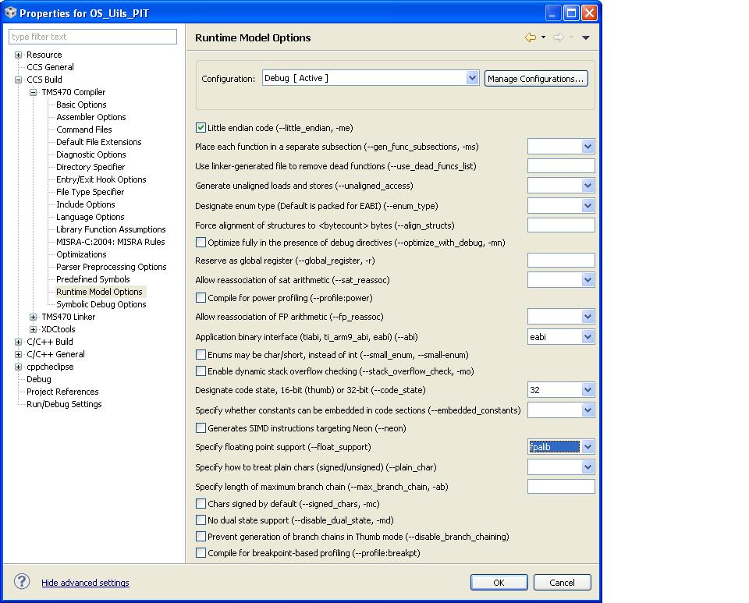Screen dimensions: 749x603
Task: Open the abi dropdown showing eabi
Action: pos(587,336)
